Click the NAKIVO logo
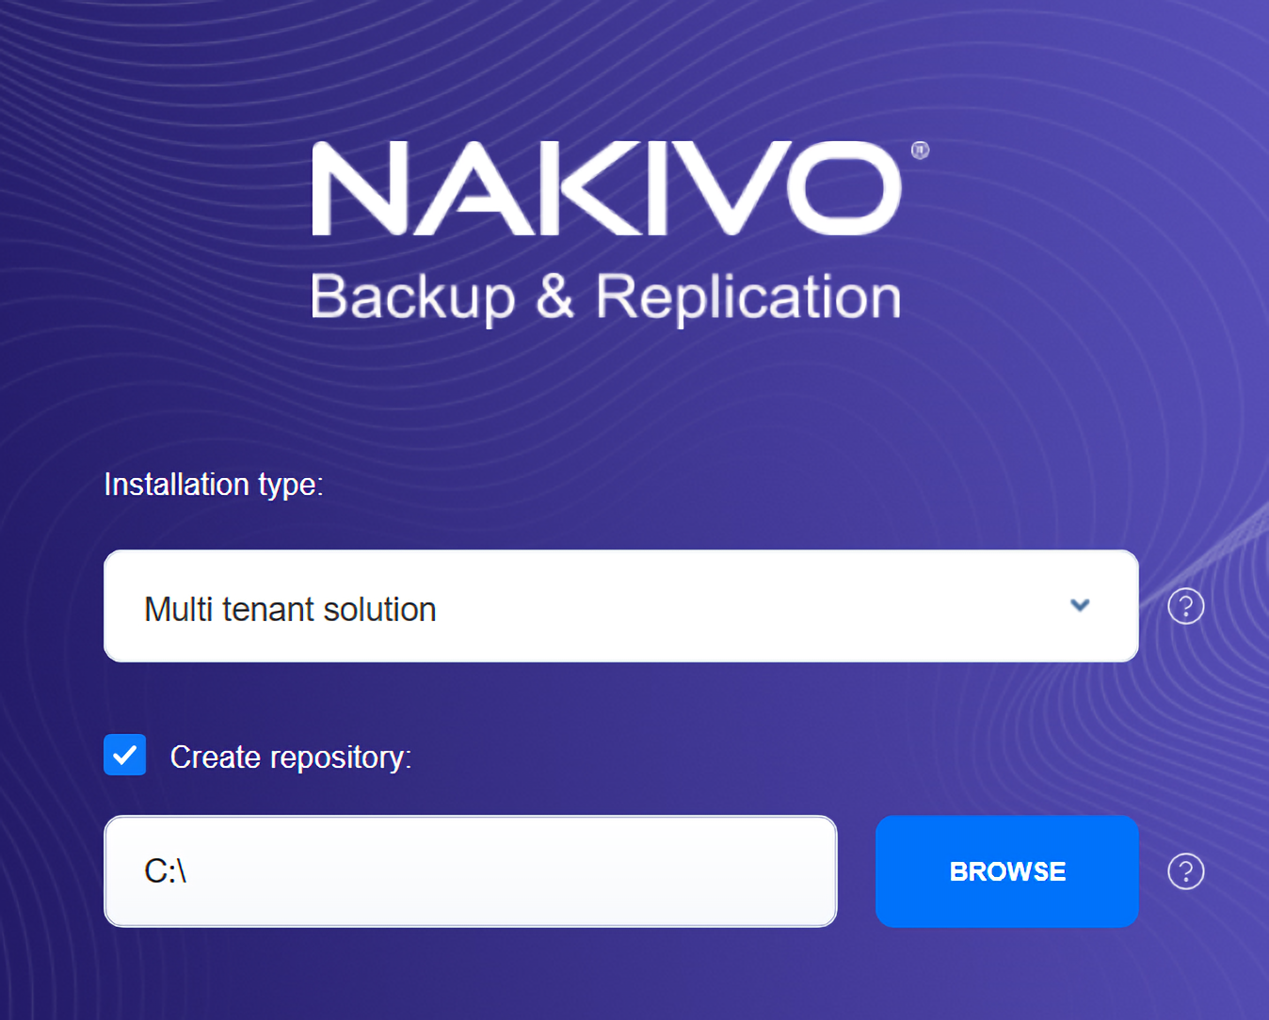The width and height of the screenshot is (1269, 1020). 606,188
